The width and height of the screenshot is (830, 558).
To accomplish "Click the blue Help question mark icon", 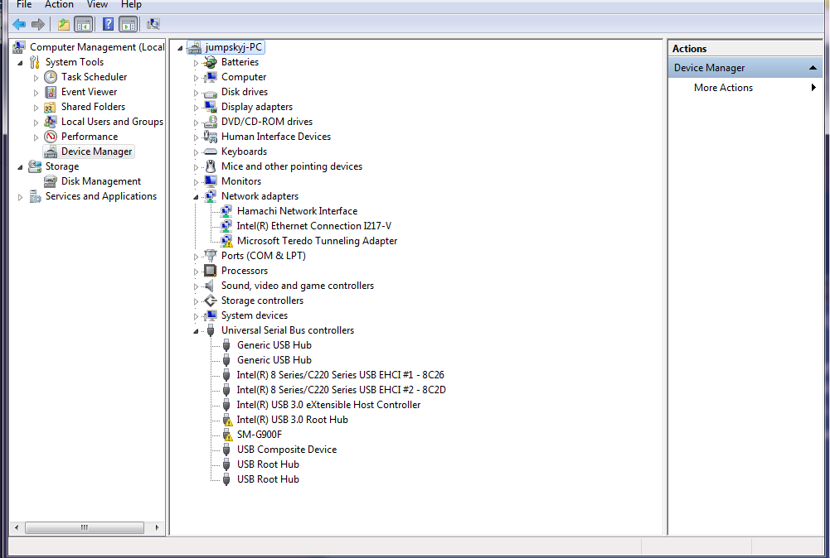I will [x=108, y=24].
